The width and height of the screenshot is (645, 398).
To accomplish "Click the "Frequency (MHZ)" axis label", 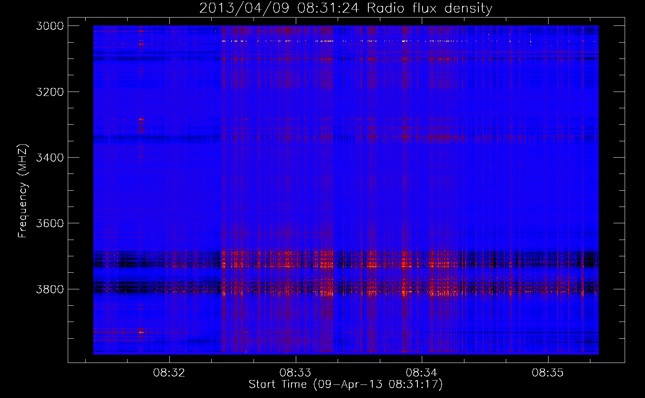I will coord(23,191).
